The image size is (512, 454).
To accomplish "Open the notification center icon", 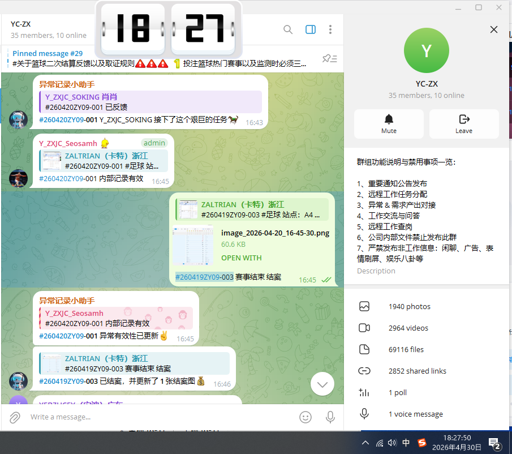I will (494, 444).
